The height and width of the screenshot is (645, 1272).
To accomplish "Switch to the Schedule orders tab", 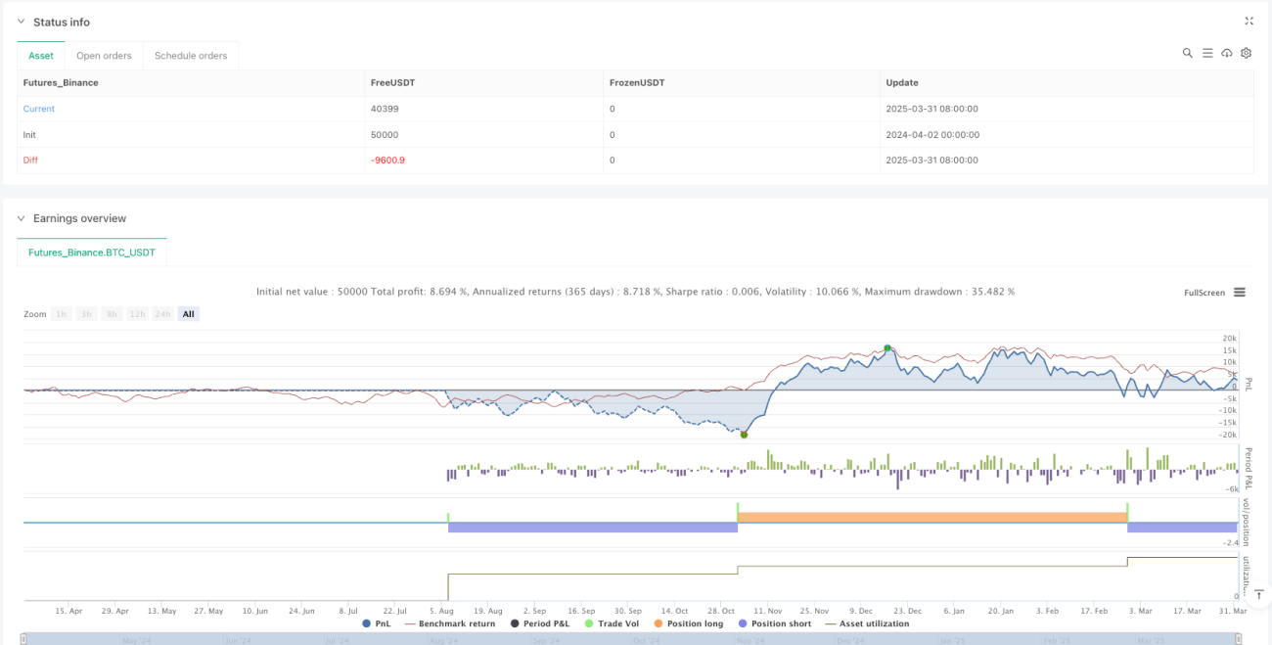I will point(191,56).
